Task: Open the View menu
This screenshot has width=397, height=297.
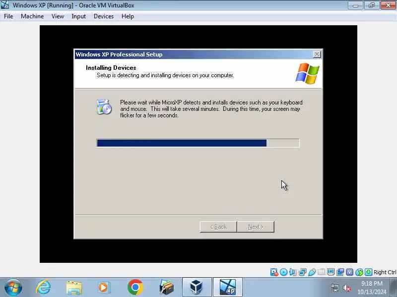Action: [58, 16]
